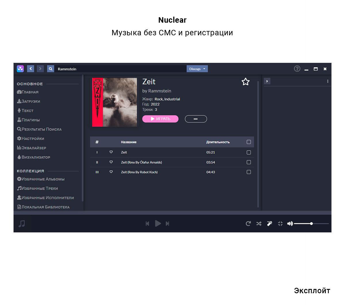Open queue panel vertical dots menu
345x305 pixels.
(328, 81)
